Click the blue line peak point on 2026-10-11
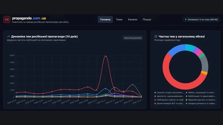This screenshot has height=125, width=223. coord(106,89)
